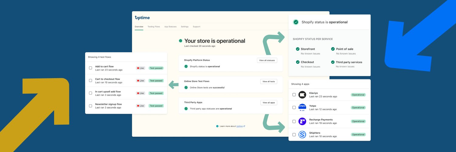Click the Yotpo app icon
Screen dimensions: 456x152
pyautogui.click(x=302, y=107)
